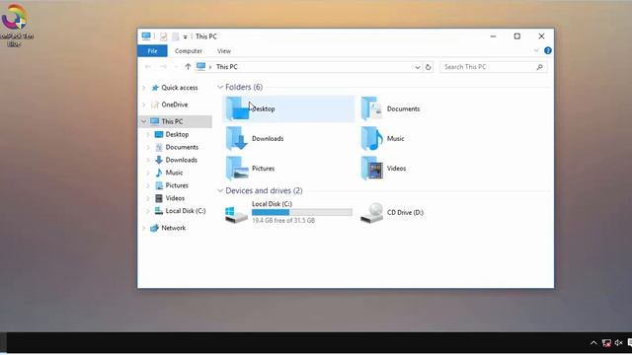The height and width of the screenshot is (355, 632).
Task: Select Desktop in the navigation tree
Action: pyautogui.click(x=177, y=134)
